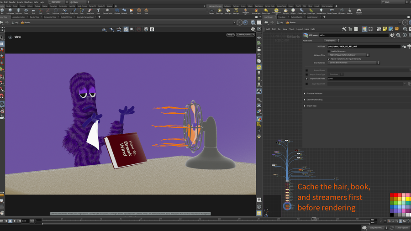Choose the Draw Curve tool

tap(74, 11)
